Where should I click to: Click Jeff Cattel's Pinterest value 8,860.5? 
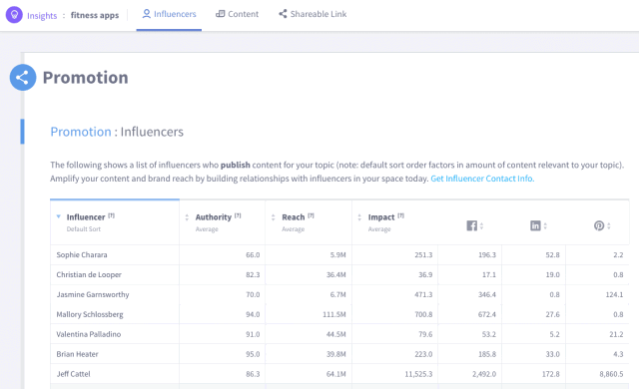[611, 374]
